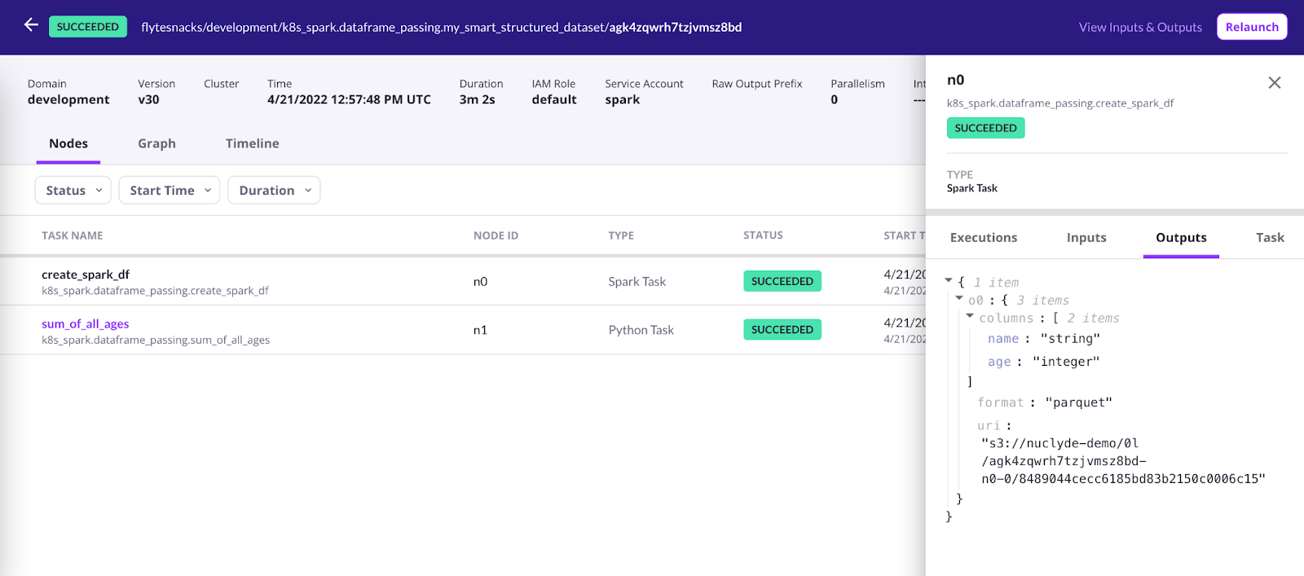This screenshot has height=576, width=1304.
Task: Click SUCCEEDED status for node n1 row
Action: pyautogui.click(x=782, y=329)
